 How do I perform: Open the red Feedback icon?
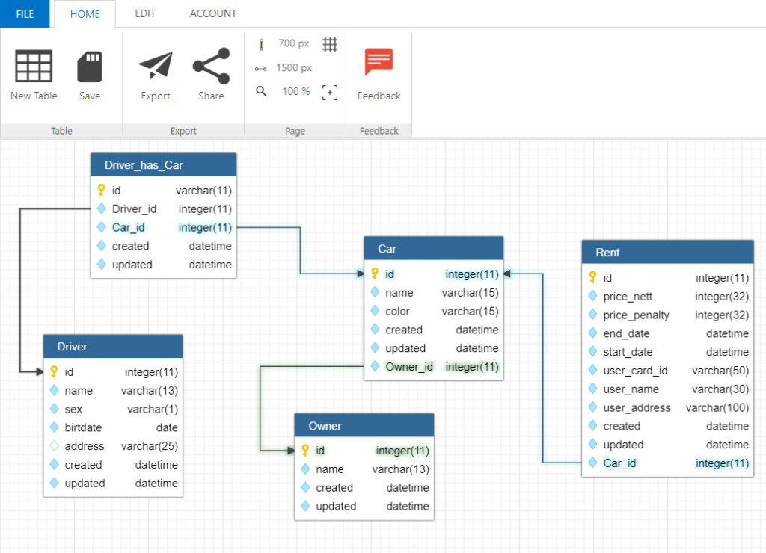click(x=379, y=61)
